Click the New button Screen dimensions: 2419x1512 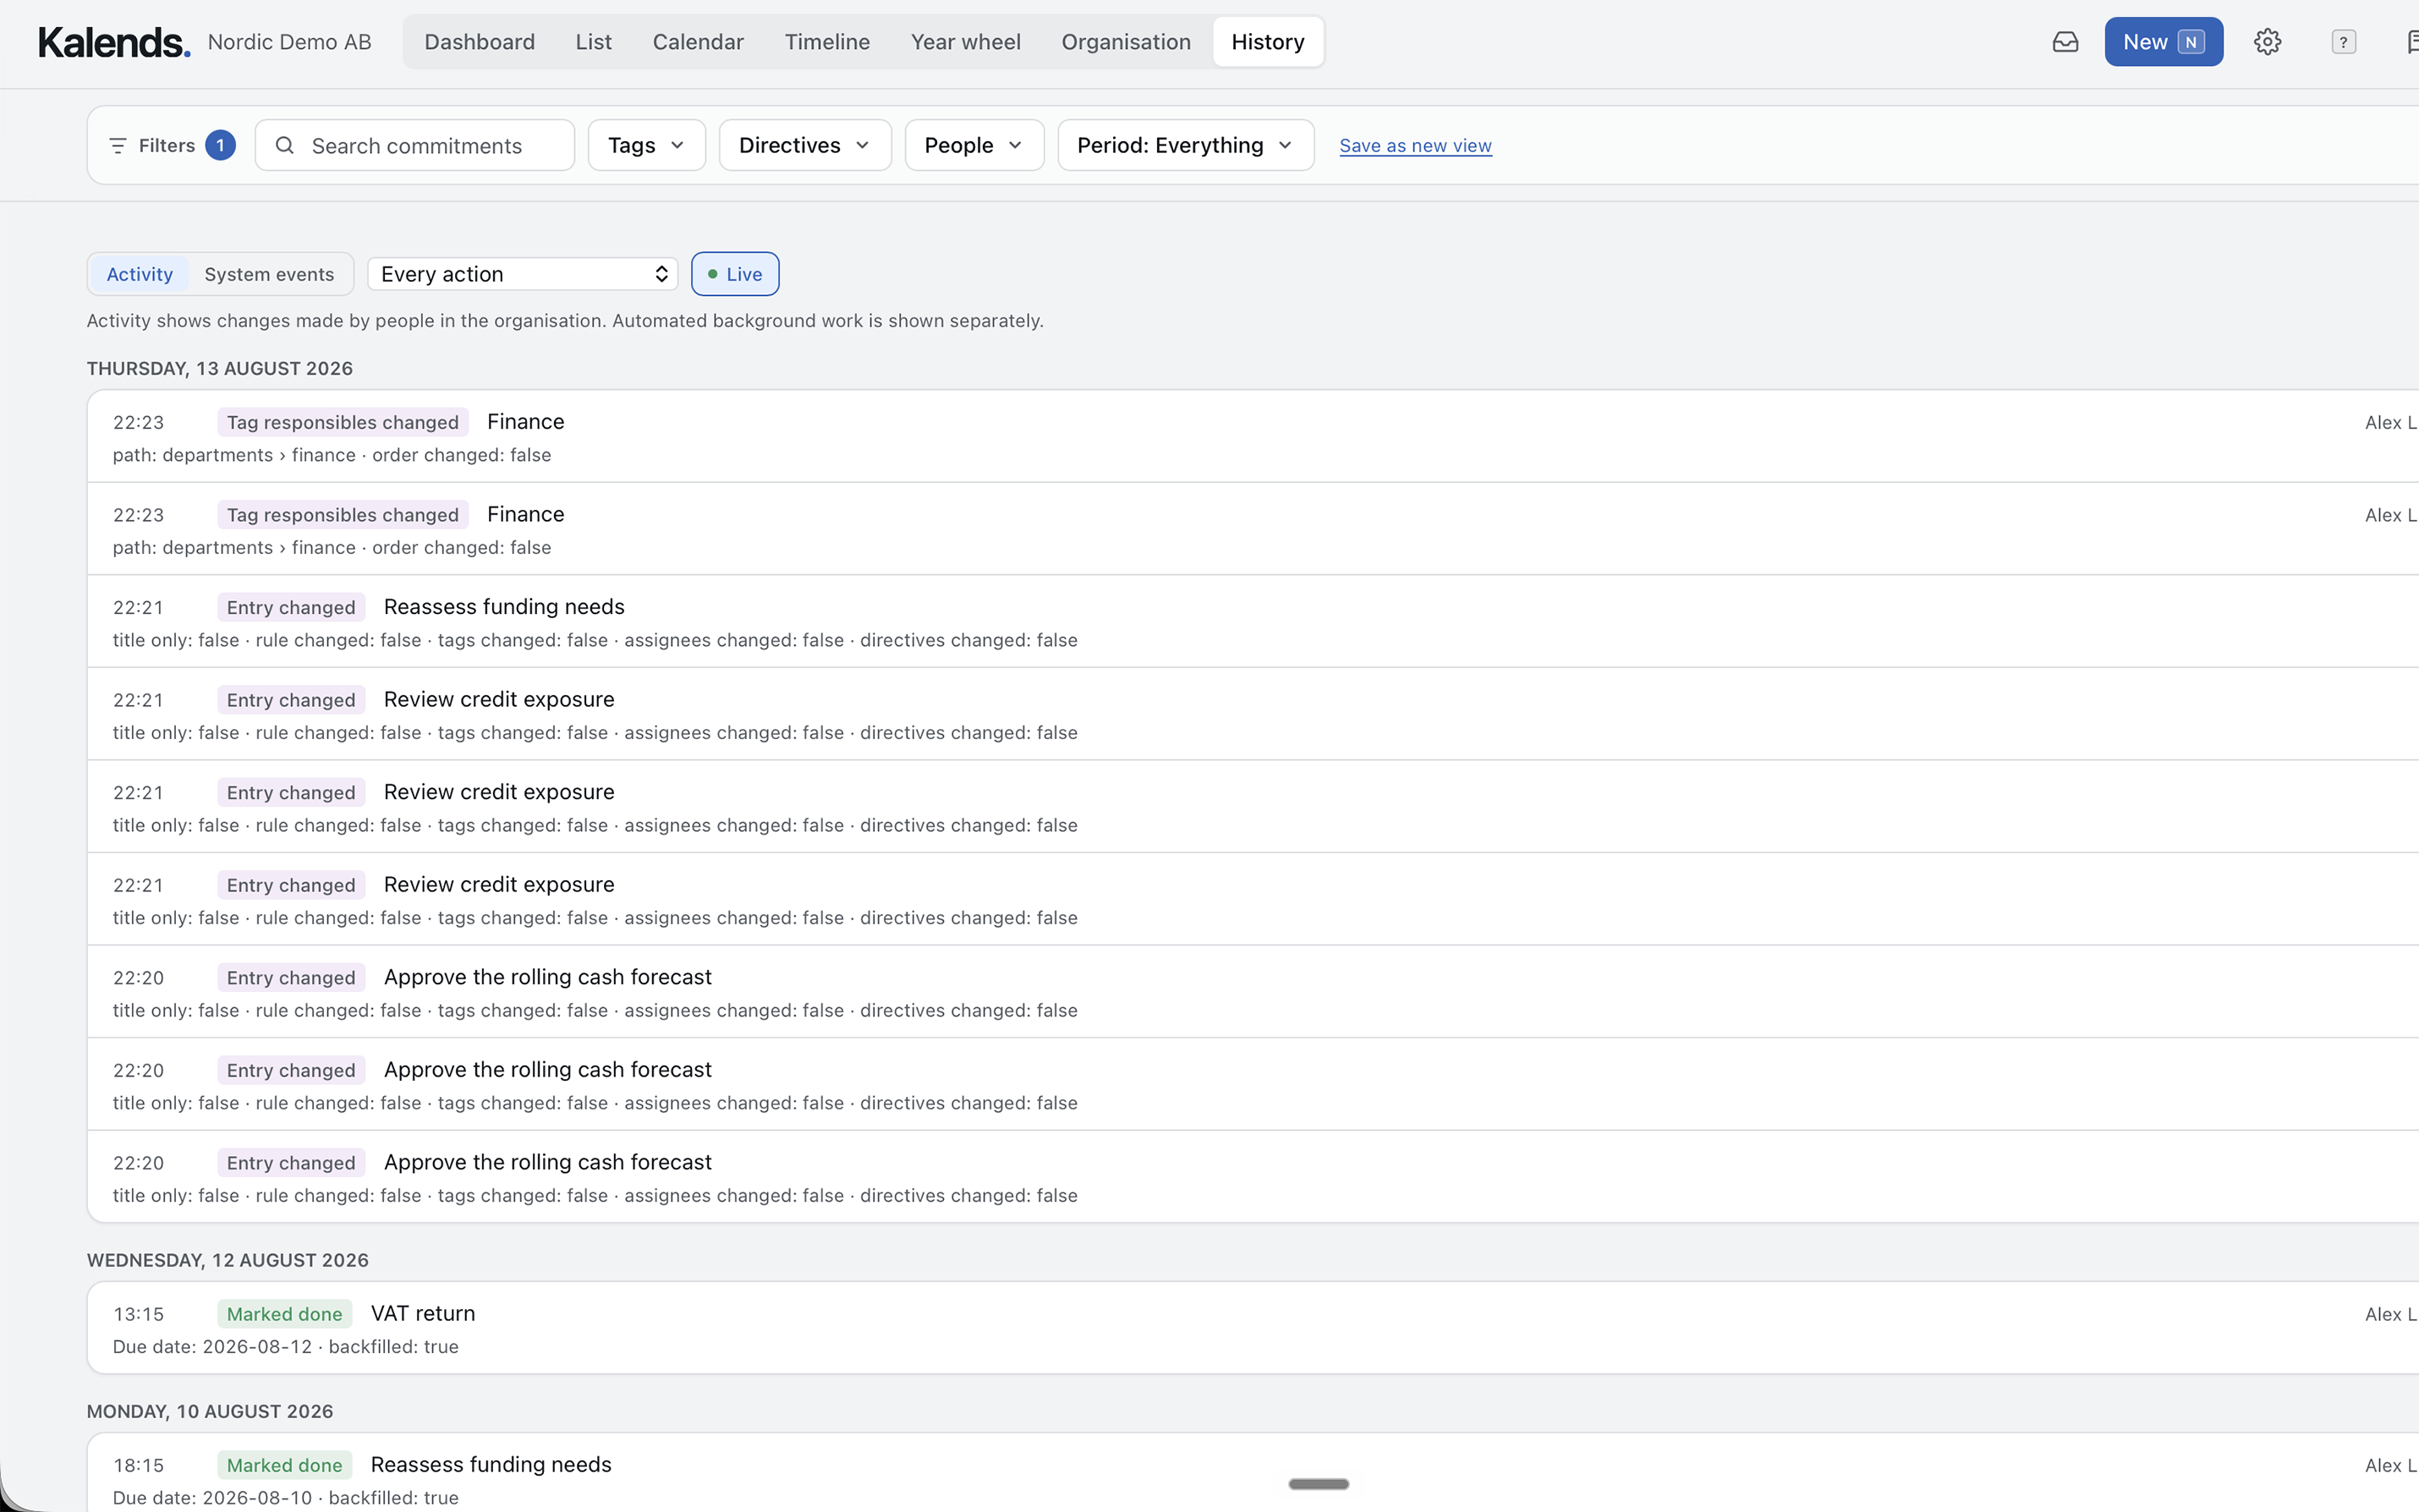point(2163,42)
